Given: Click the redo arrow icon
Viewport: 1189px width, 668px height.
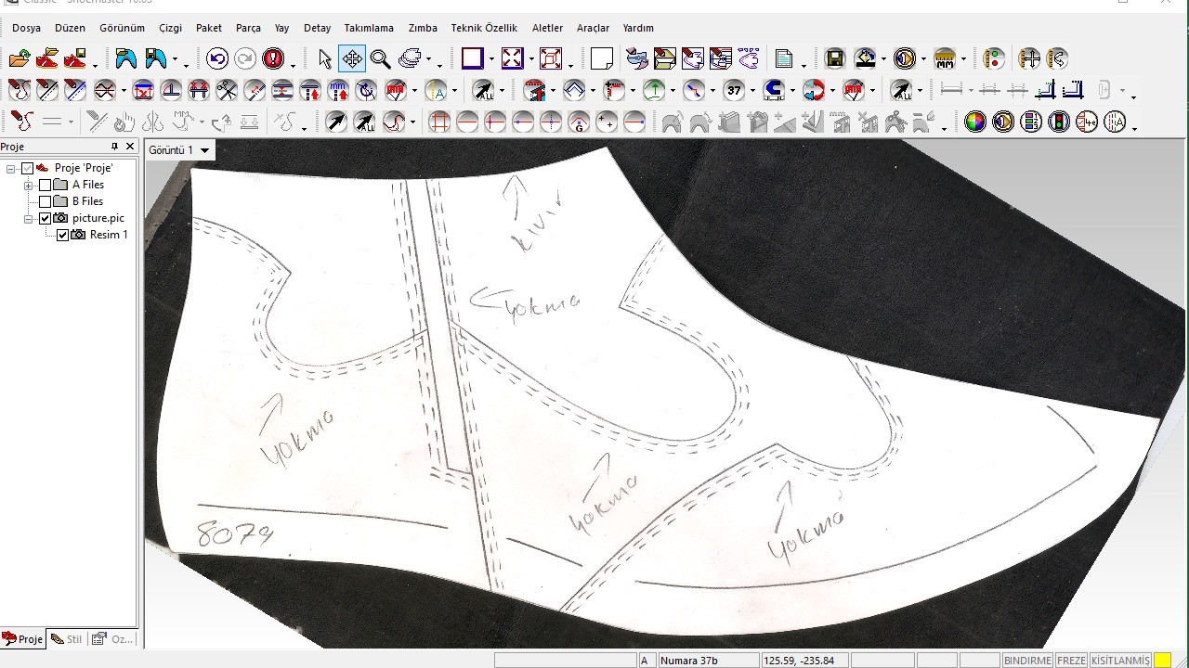Looking at the screenshot, I should point(245,59).
